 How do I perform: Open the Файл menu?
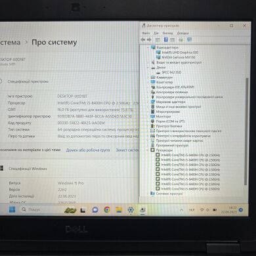pyautogui.click(x=146, y=33)
